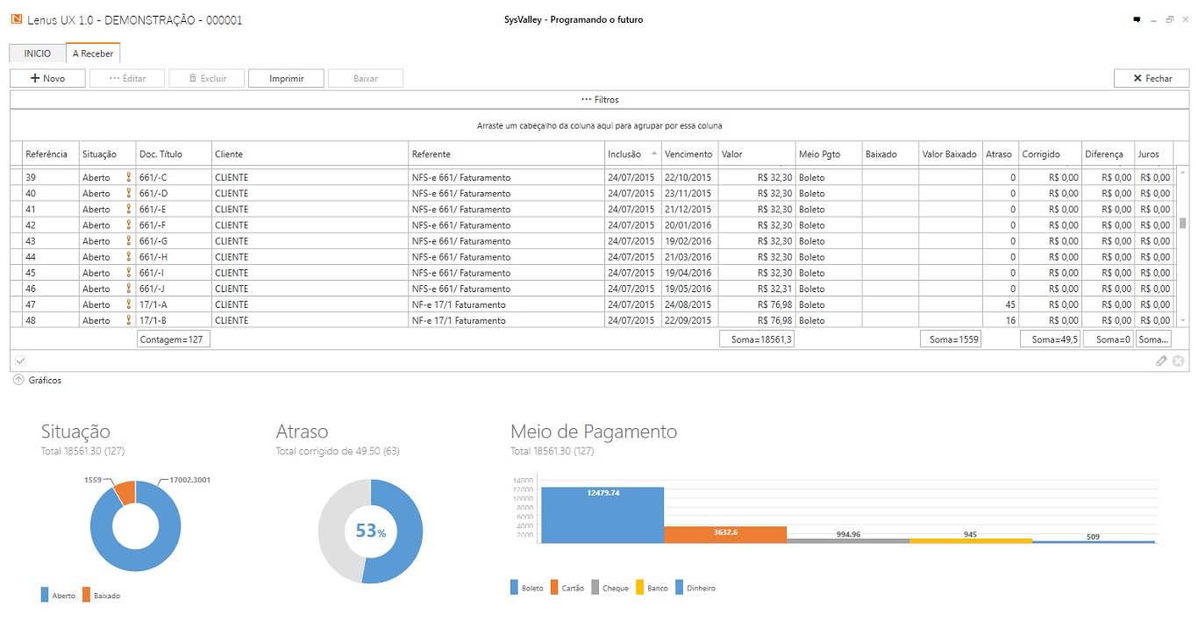Click the orange Baixado legend swatch
This screenshot has height=643, width=1198.
tap(86, 595)
